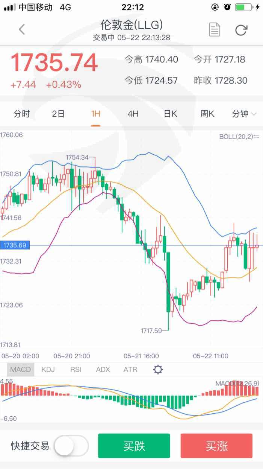263x469 pixels.
Task: Select the 4H chart tab
Action: tap(133, 114)
